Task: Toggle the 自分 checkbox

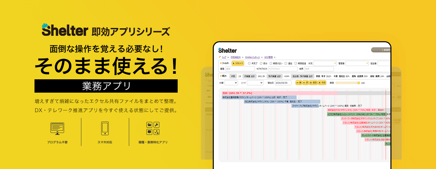Action: click(x=261, y=63)
